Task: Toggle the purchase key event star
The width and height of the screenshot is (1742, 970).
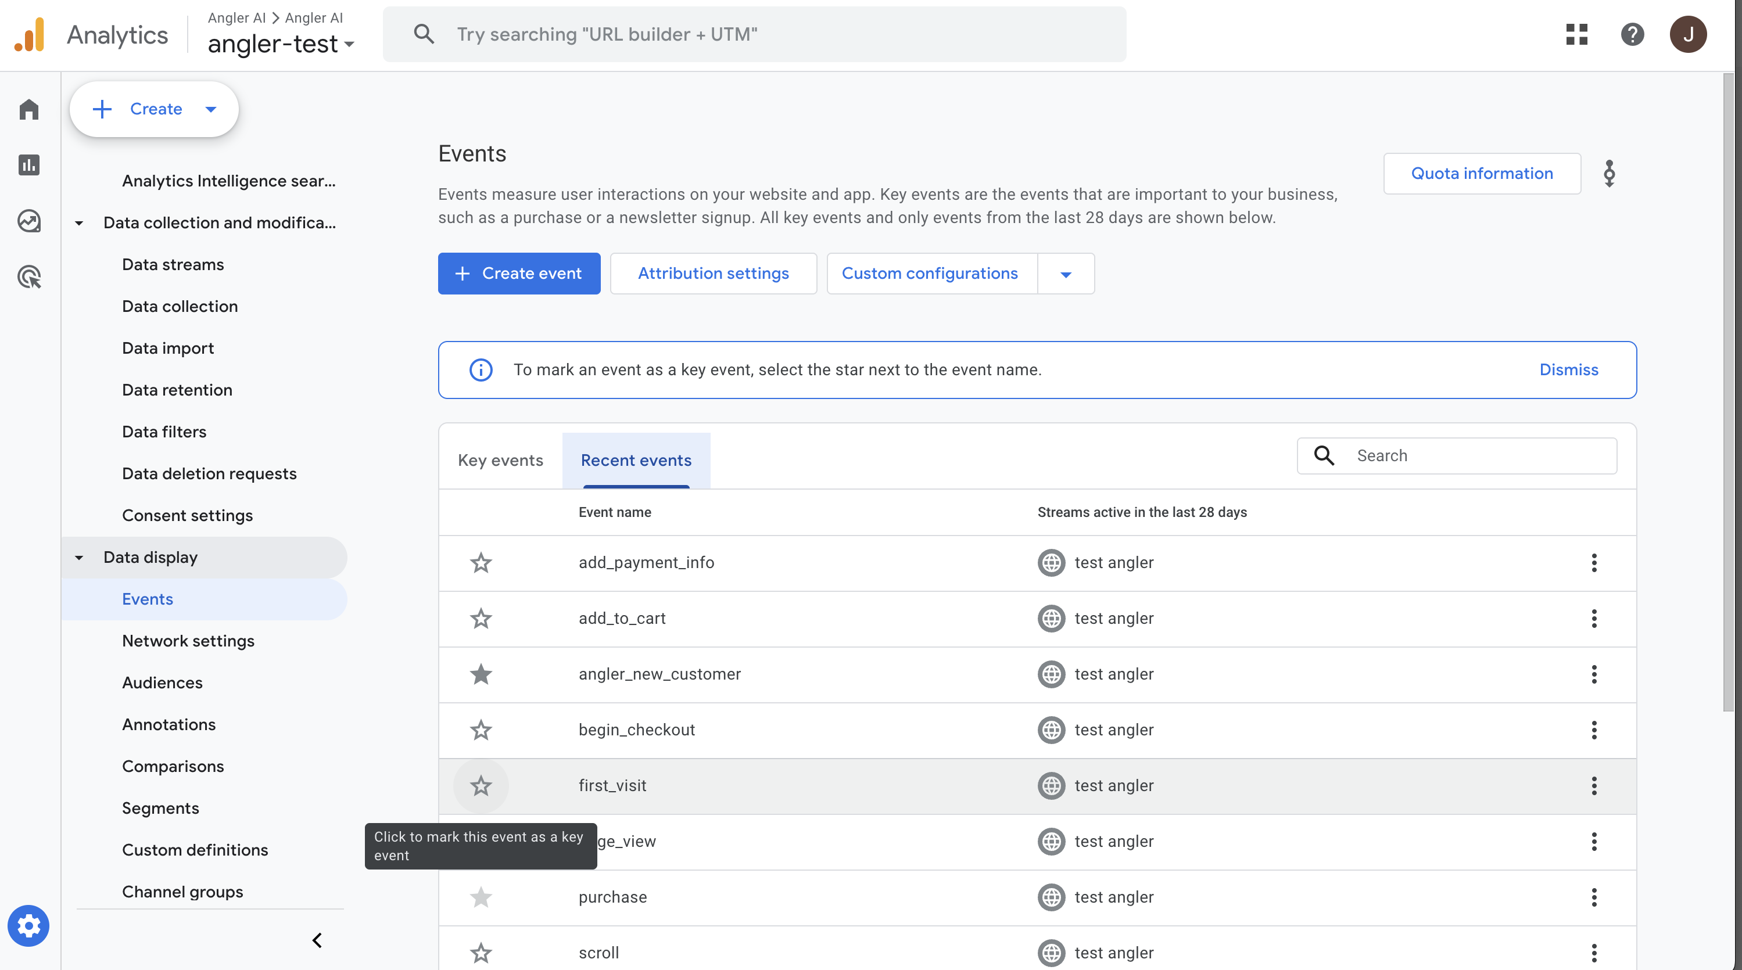Action: pyautogui.click(x=481, y=897)
